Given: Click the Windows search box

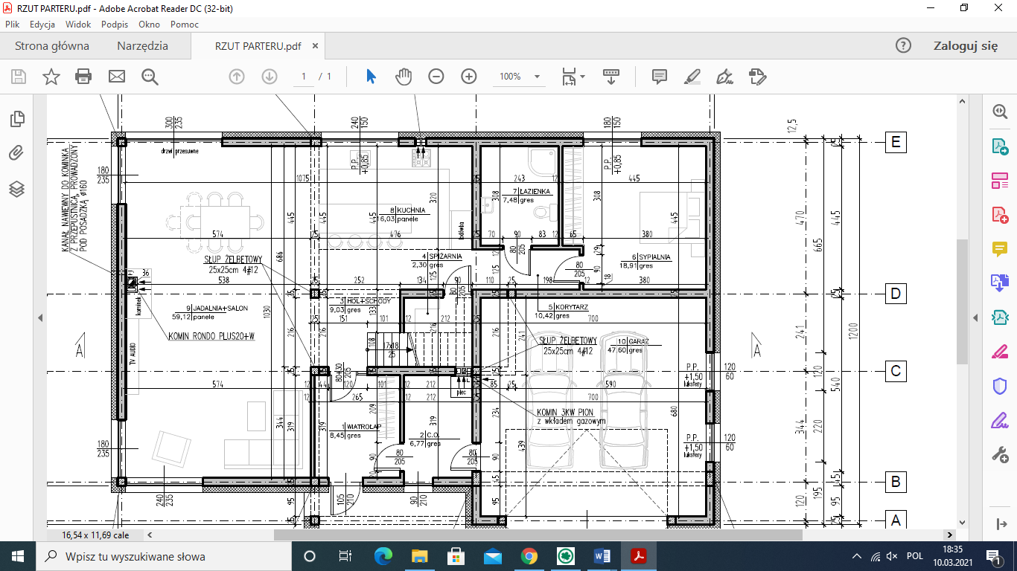Looking at the screenshot, I should point(164,556).
